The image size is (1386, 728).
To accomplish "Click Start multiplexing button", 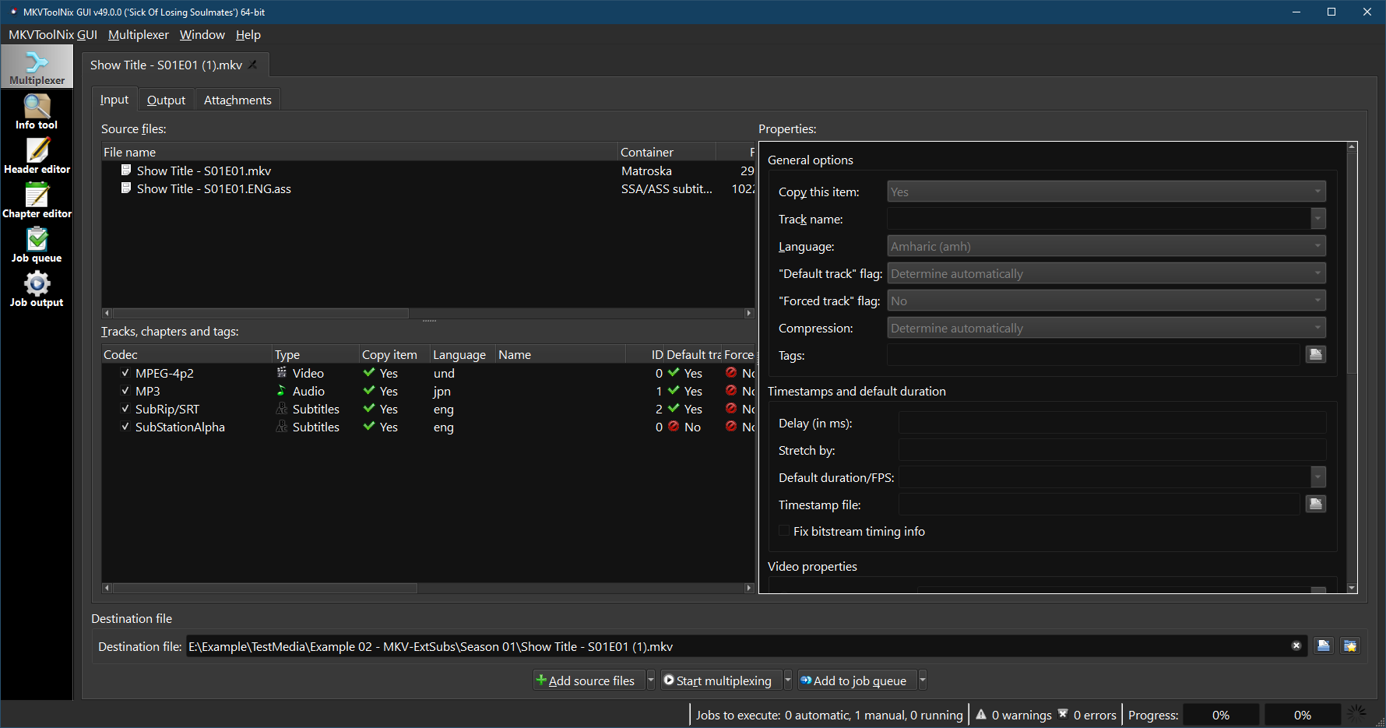I will [720, 680].
